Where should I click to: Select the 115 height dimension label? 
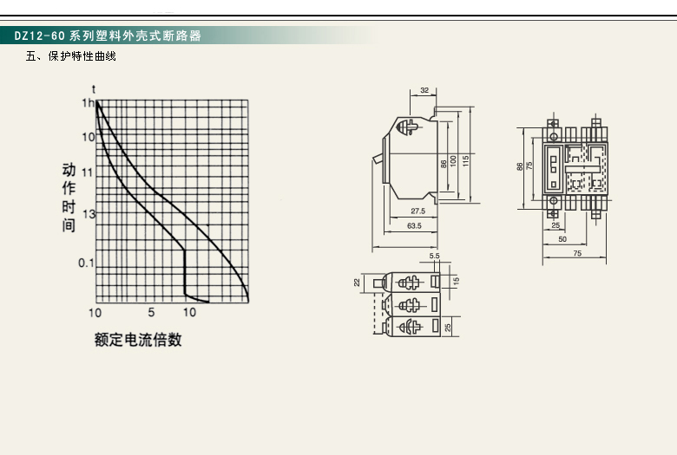tap(465, 161)
